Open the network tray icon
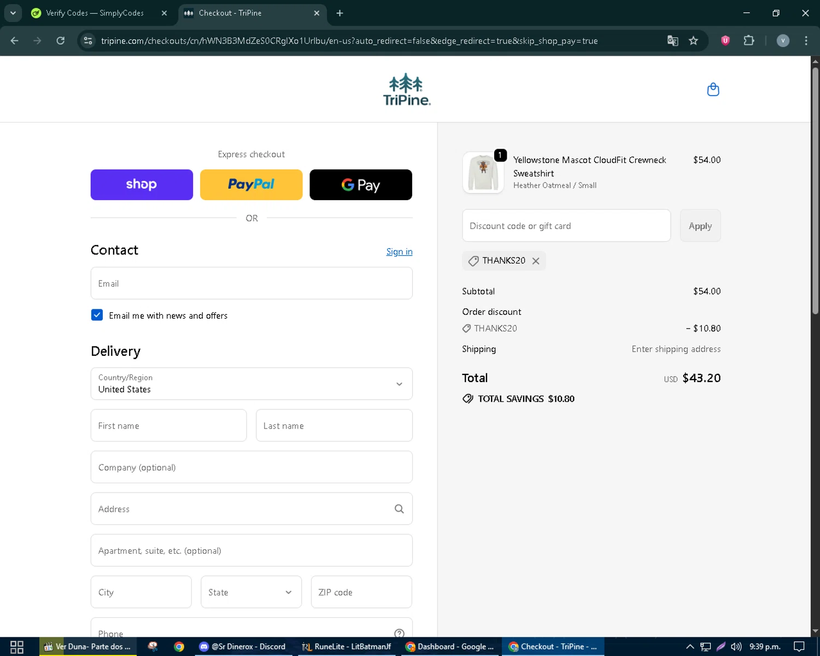This screenshot has width=820, height=656. pos(706,647)
